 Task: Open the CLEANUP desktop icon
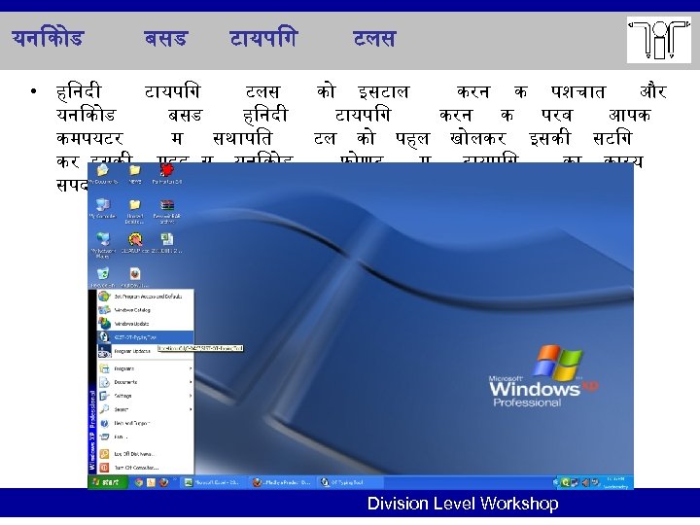(135, 243)
